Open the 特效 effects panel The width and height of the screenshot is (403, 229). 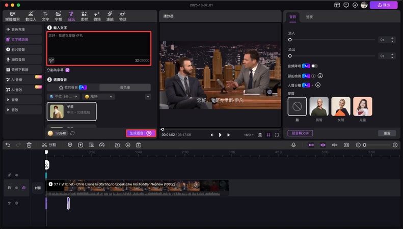tap(123, 16)
